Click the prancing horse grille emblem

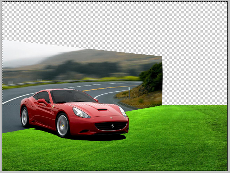pyautogui.click(x=113, y=126)
